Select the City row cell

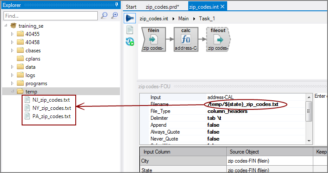click(183, 160)
